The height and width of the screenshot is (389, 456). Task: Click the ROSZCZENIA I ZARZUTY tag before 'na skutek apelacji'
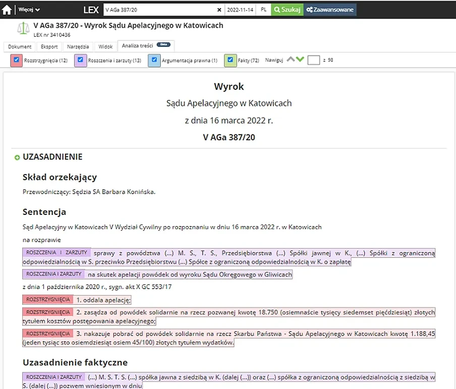point(54,274)
